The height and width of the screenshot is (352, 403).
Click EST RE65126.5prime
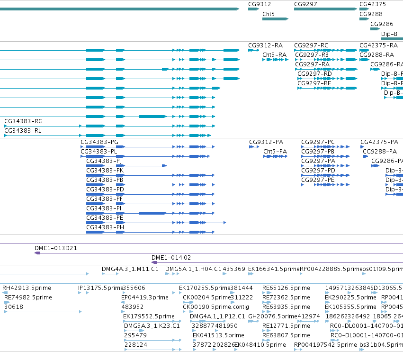pyautogui.click(x=267, y=293)
